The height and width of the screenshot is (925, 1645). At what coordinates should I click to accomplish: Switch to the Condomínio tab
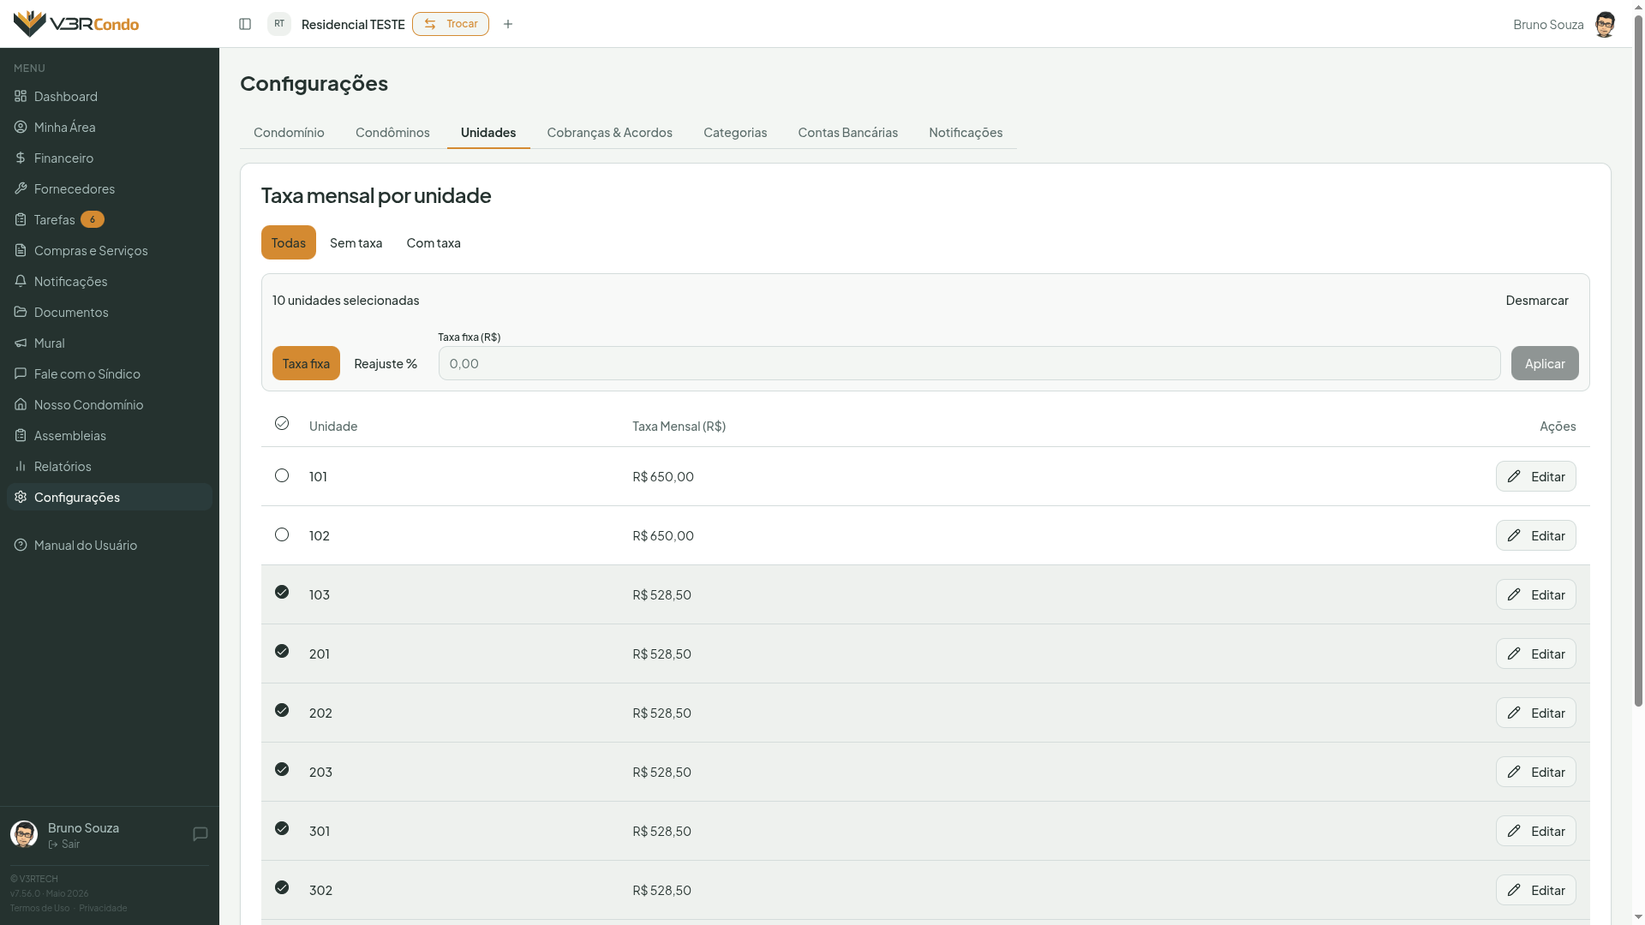(289, 132)
